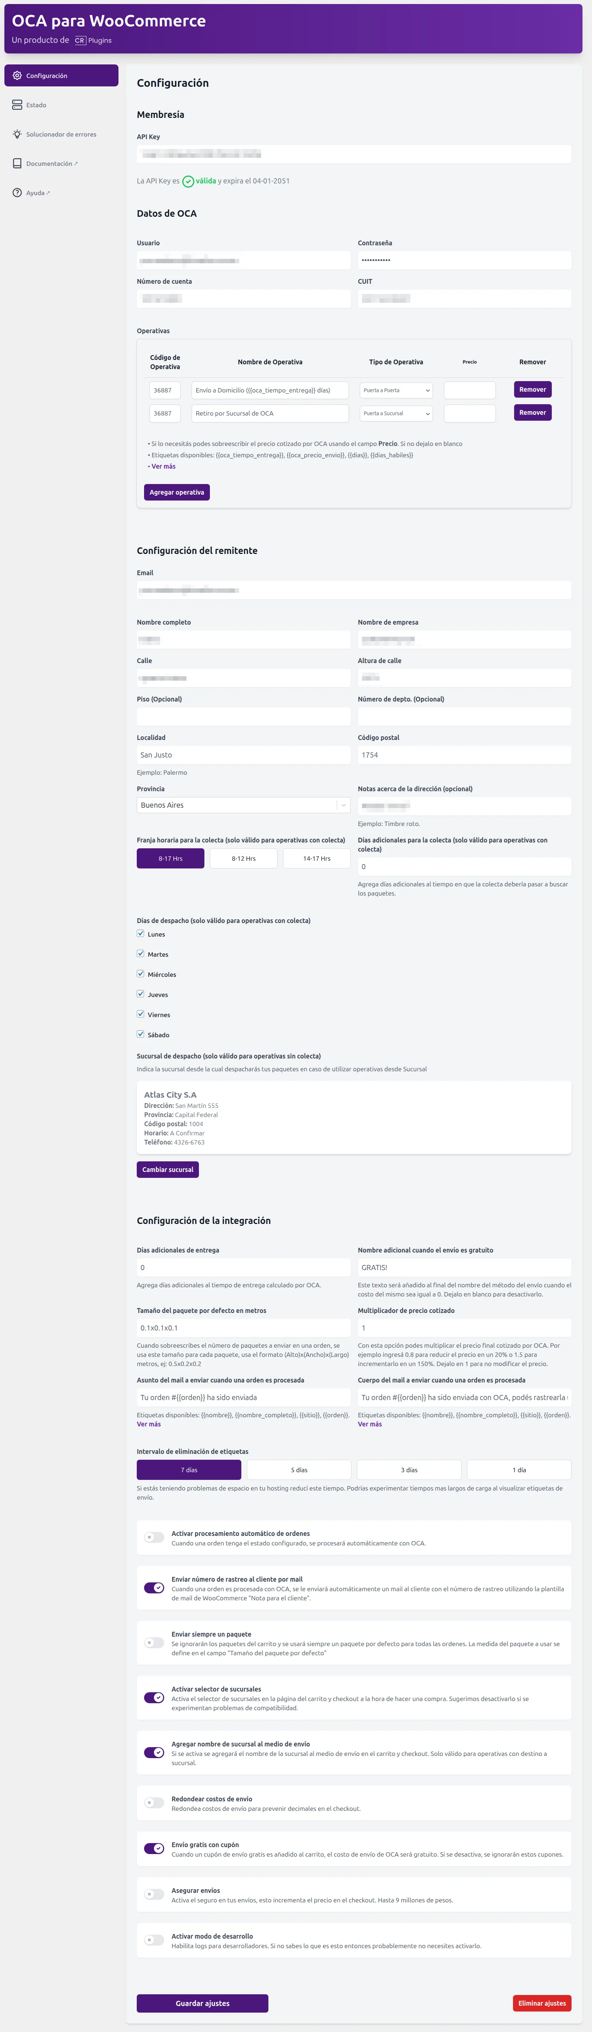Screen dimensions: 592x2032
Task: Open Documentación using the book icon
Action: 16,163
